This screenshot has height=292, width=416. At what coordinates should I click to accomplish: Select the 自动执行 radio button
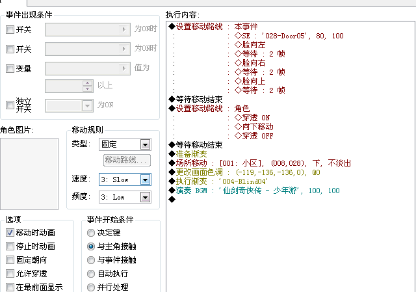pos(91,273)
